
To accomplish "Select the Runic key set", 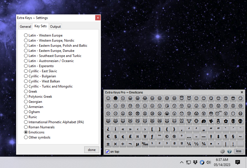I will (x=31, y=117).
